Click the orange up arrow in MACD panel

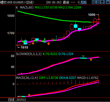pos(29,95)
